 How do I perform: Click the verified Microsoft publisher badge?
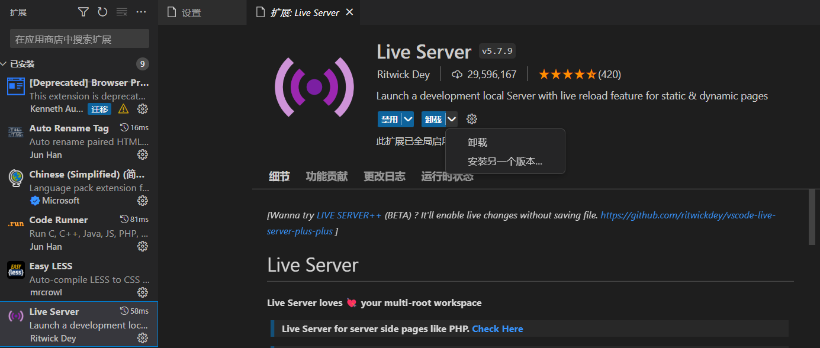point(35,201)
